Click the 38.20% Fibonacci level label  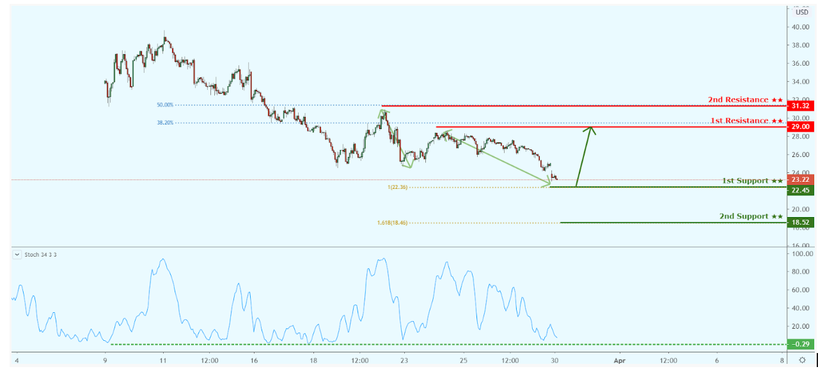(x=164, y=123)
